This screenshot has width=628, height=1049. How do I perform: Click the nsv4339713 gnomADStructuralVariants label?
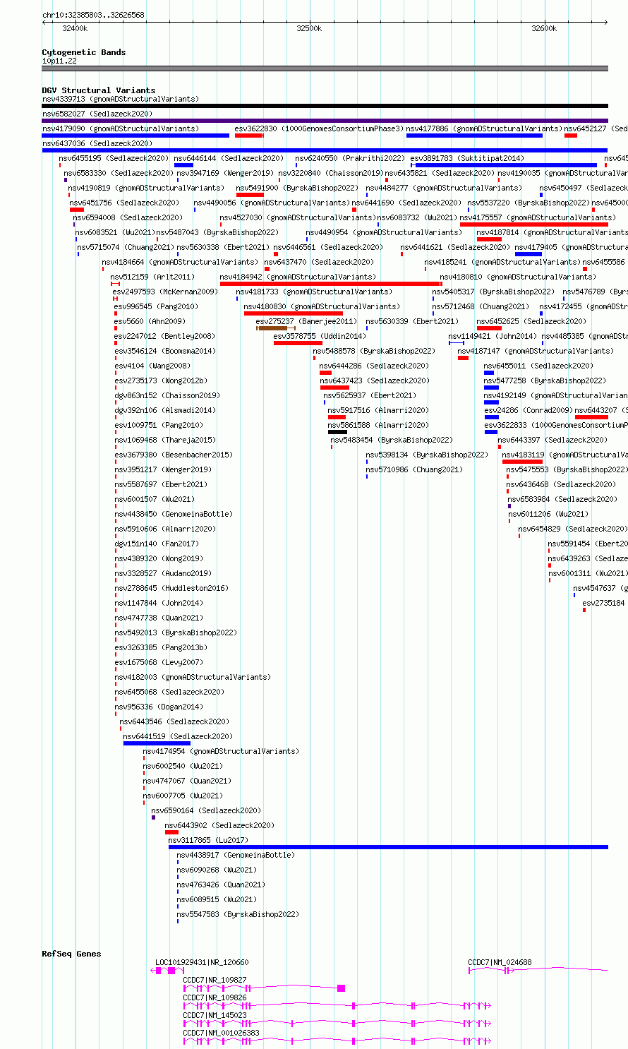[x=121, y=99]
